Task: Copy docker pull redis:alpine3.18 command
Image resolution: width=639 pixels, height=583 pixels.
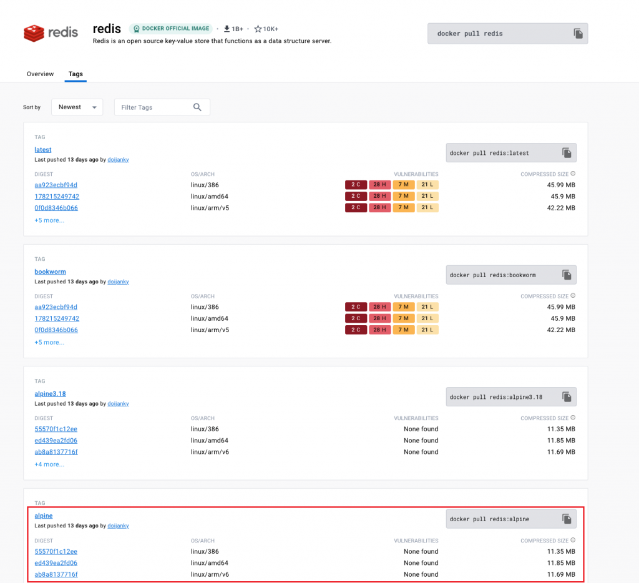Action: [x=567, y=397]
